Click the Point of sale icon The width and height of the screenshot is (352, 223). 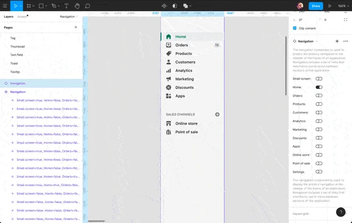[169, 132]
